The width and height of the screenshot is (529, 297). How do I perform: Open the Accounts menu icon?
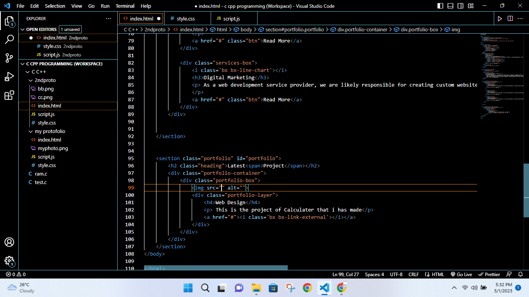9,242
